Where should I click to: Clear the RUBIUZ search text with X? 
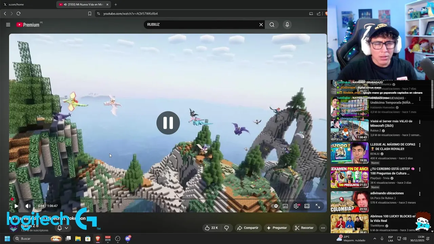tap(261, 24)
